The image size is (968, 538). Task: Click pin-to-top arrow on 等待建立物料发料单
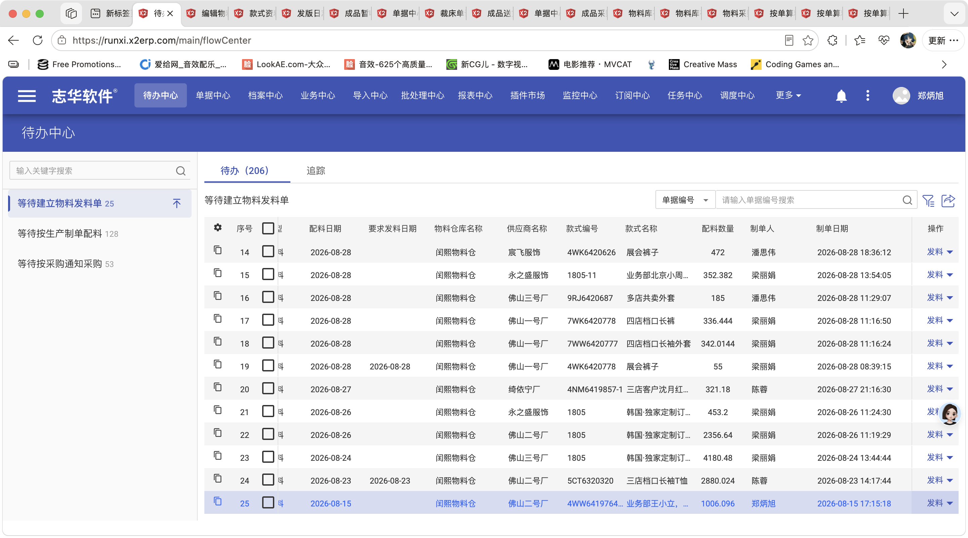tap(176, 204)
